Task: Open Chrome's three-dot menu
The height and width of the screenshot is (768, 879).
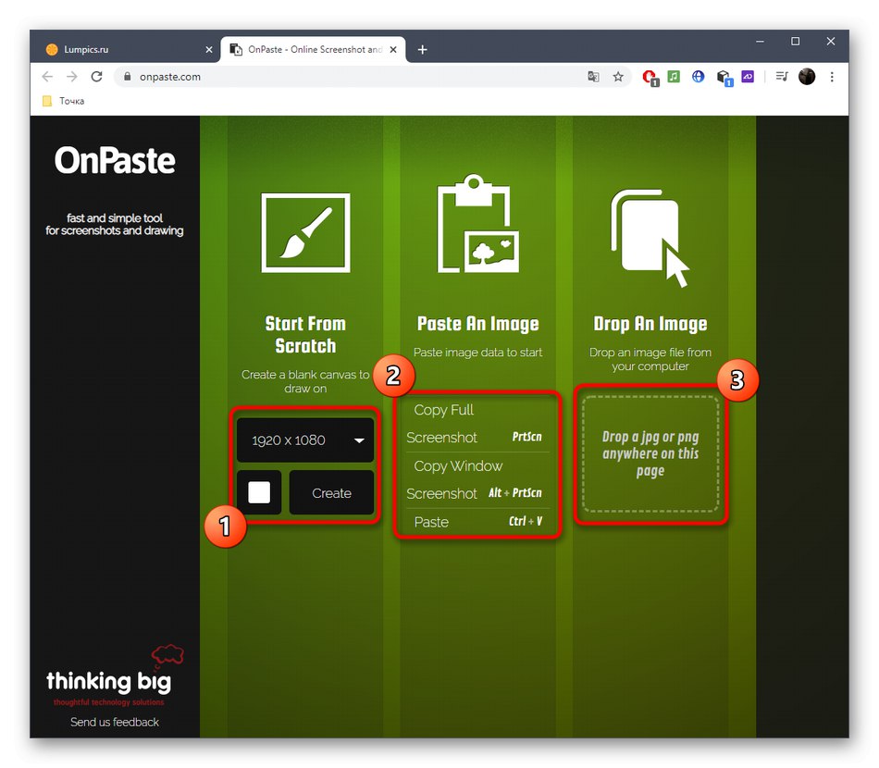Action: 832,77
